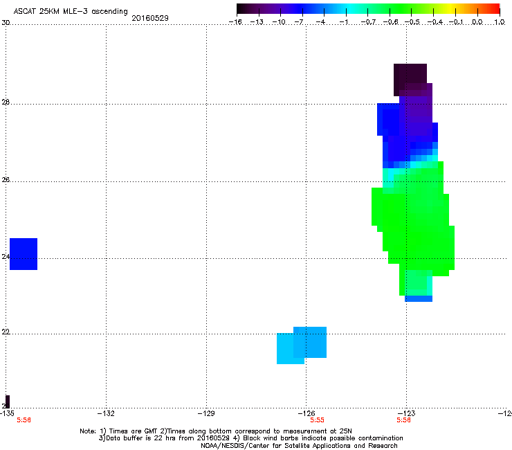The width and height of the screenshot is (512, 450).
Task: Click the note about black wind barbs contamination
Action: click(319, 438)
